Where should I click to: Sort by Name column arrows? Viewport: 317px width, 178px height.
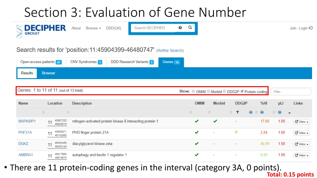point(43,112)
